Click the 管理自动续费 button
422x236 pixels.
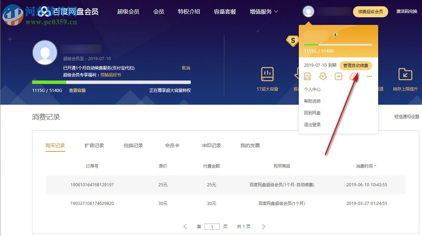pos(356,66)
